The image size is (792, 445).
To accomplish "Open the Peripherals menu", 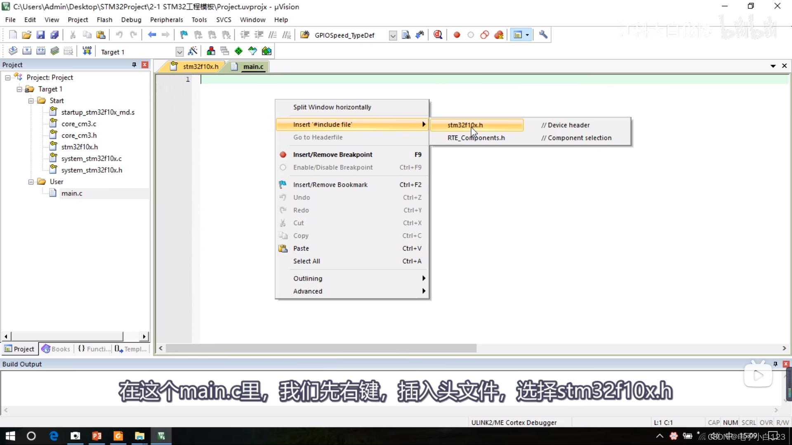I will coord(167,20).
